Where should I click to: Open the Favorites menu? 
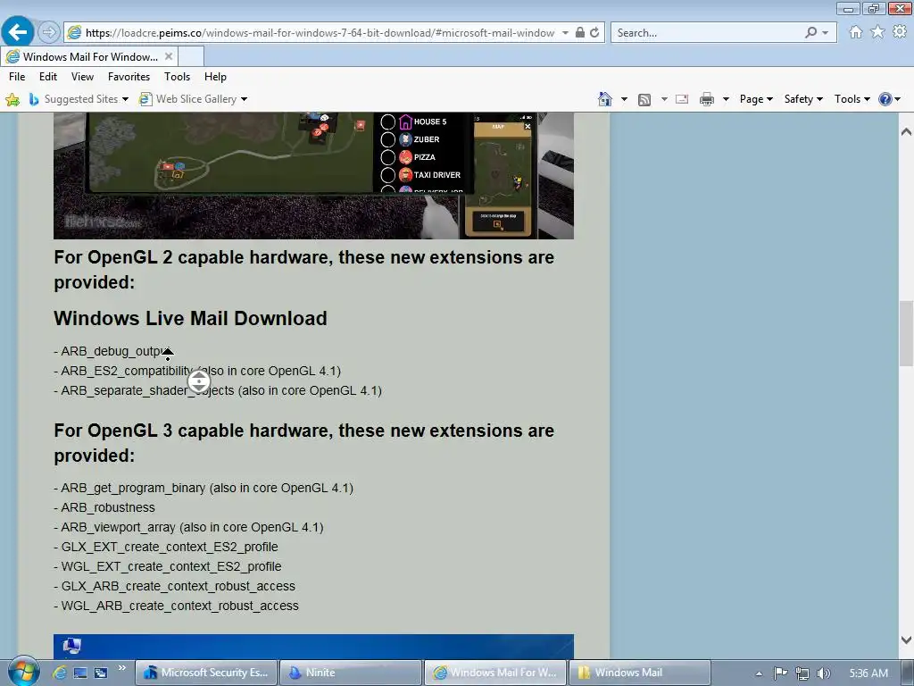[x=129, y=77]
